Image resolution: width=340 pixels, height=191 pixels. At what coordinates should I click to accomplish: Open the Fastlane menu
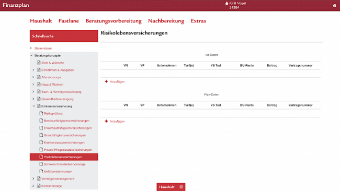(x=69, y=21)
